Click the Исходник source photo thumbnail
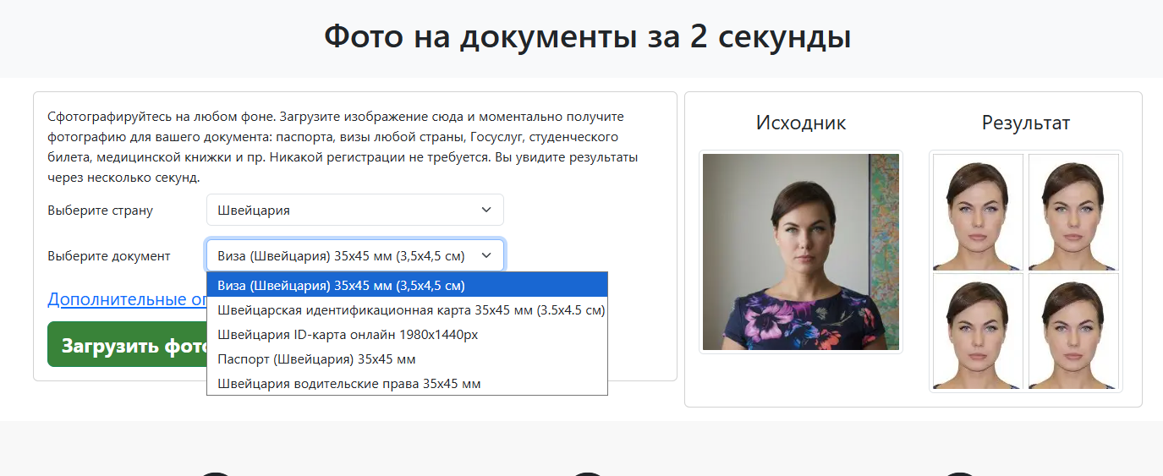Viewport: 1163px width, 476px height. [x=801, y=252]
